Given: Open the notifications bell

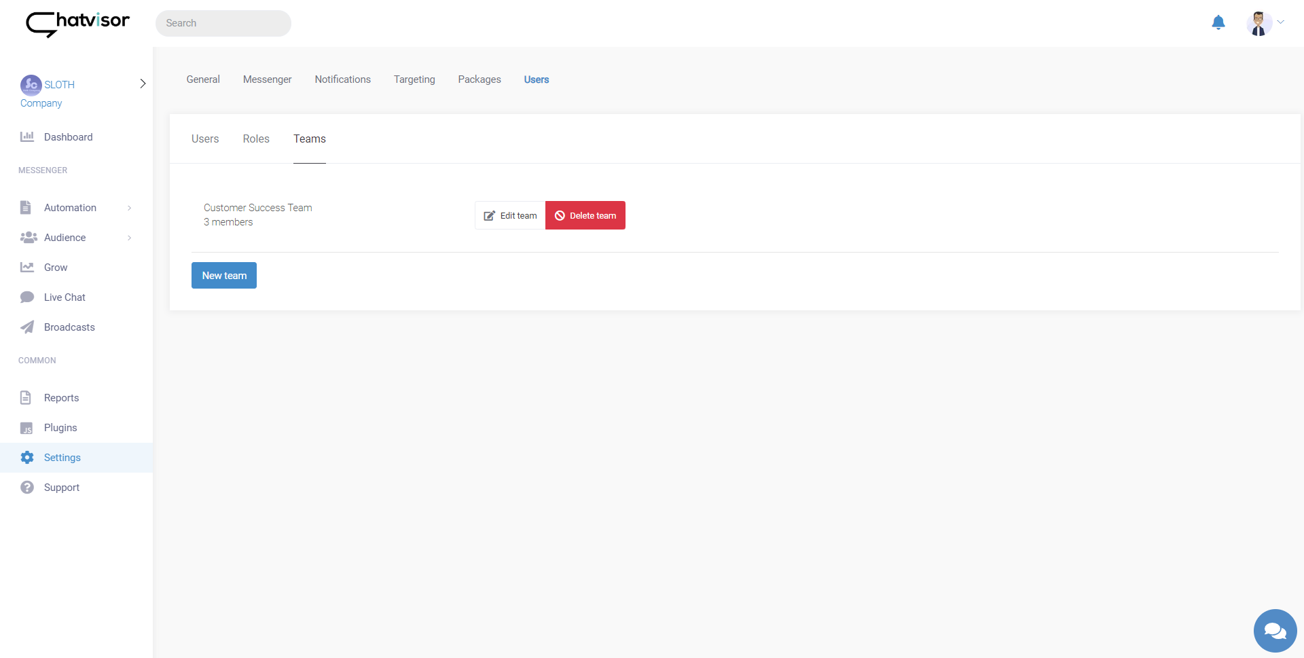Looking at the screenshot, I should pos(1218,22).
